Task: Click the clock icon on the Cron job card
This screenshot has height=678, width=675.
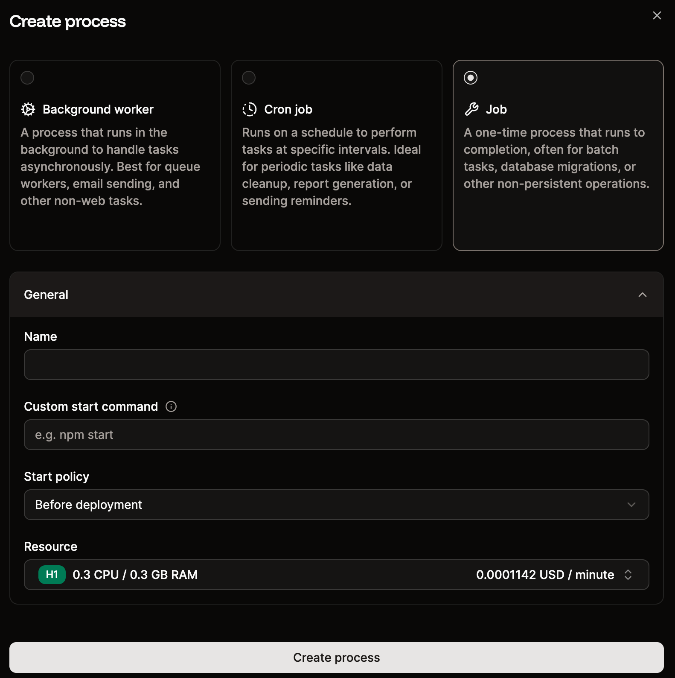Action: click(x=249, y=109)
